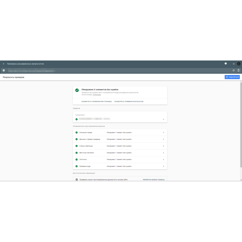This screenshot has width=242, height=242.
Task: Click ПОСМОТРЕТЬ ПРИМЕРЫ РЕЗУЛЬТАТОВ button
Action: [x=129, y=101]
